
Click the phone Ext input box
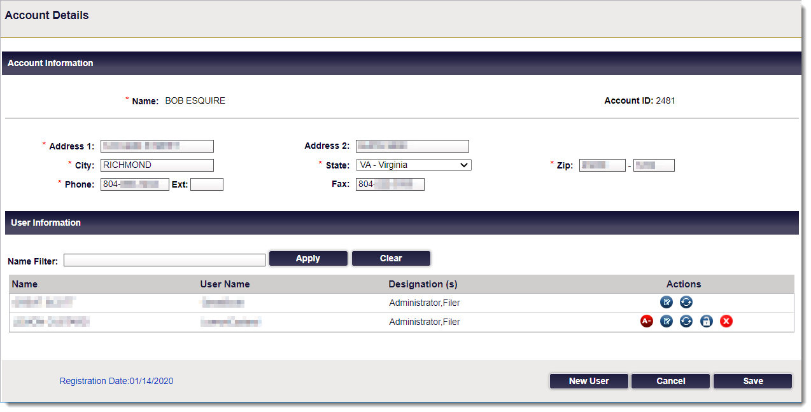tap(207, 185)
